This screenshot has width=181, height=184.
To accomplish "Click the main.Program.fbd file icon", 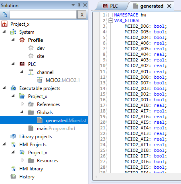I will (x=31, y=128).
